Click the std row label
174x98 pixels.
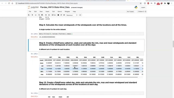tap(42, 66)
